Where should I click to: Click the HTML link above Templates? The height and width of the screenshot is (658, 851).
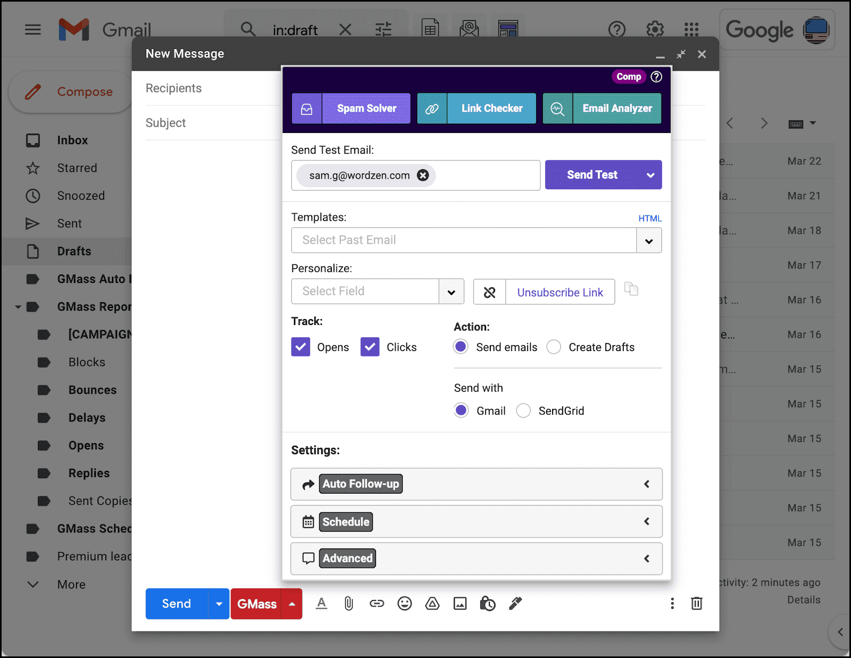(650, 218)
